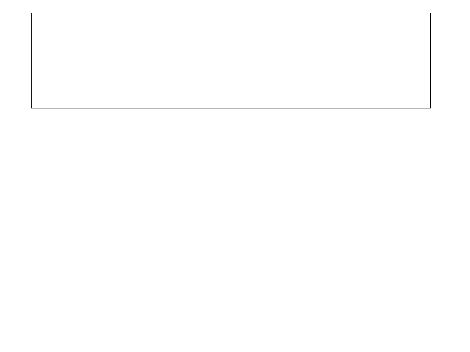Click the left border of the rectangle

(31, 61)
